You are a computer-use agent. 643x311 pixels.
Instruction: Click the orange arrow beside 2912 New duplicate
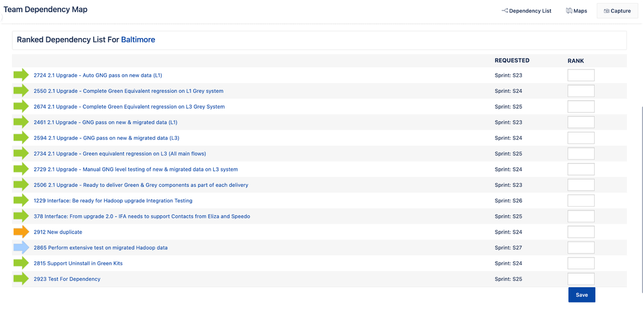click(x=21, y=232)
